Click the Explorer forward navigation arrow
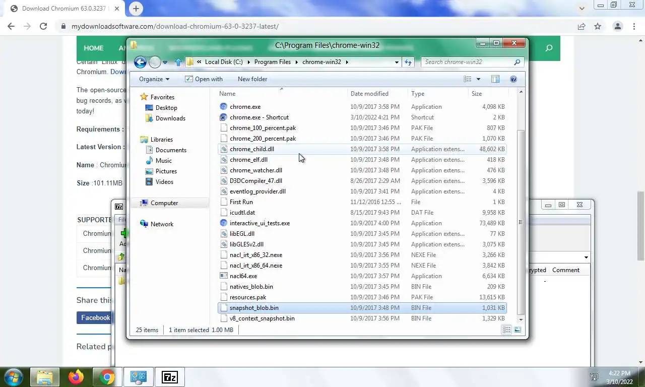This screenshot has width=645, height=387. [155, 62]
